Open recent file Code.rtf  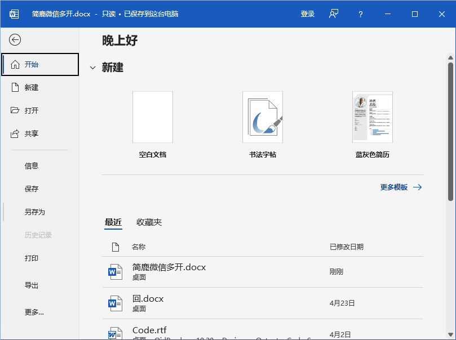pyautogui.click(x=263, y=330)
